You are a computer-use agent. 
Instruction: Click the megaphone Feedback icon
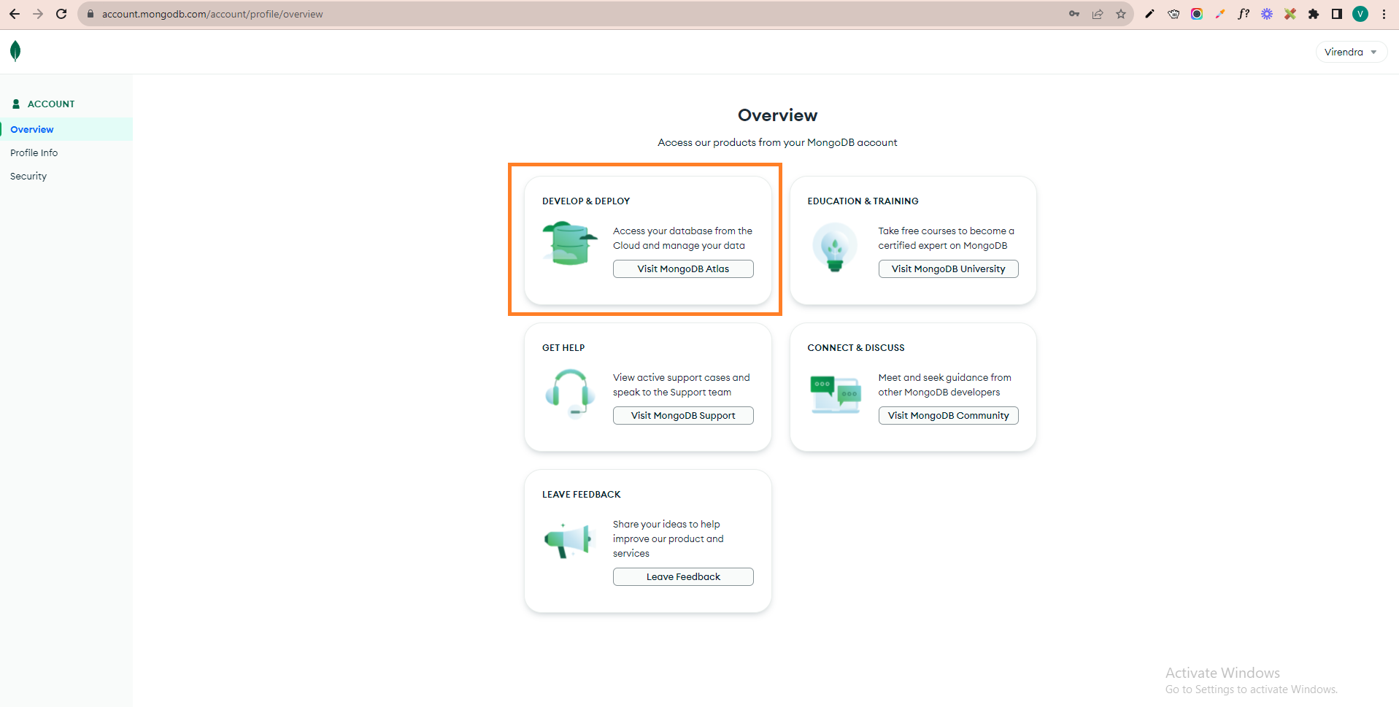[568, 541]
